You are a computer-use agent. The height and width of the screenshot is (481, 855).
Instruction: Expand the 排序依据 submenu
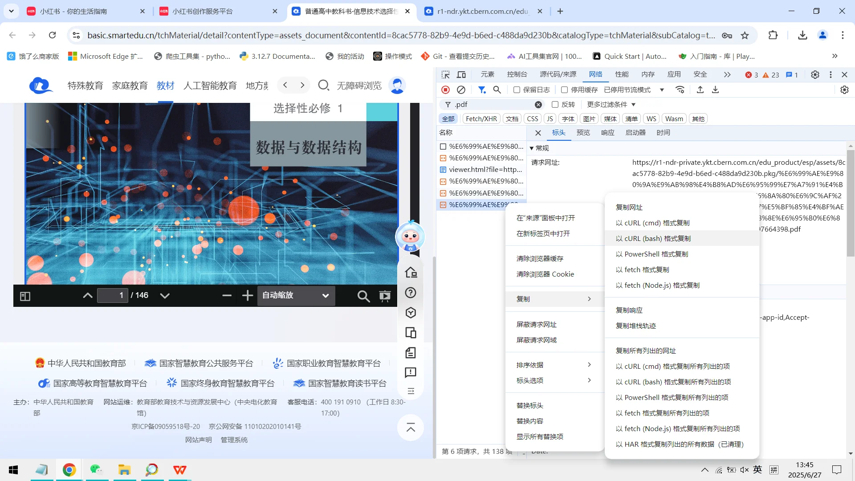[554, 365]
